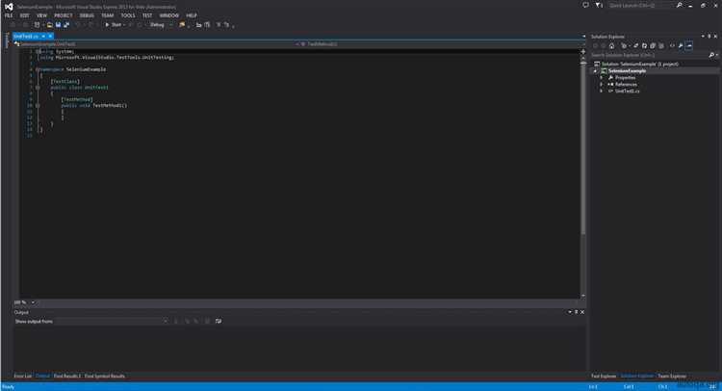The width and height of the screenshot is (722, 391).
Task: Click the feedback speech bubble icon
Action: click(x=585, y=6)
